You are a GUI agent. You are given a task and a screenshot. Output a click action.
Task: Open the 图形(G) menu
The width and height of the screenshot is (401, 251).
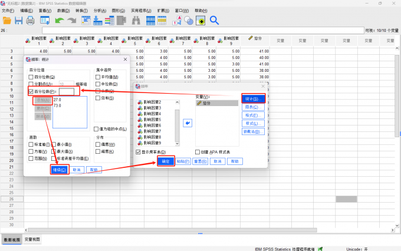coord(118,11)
